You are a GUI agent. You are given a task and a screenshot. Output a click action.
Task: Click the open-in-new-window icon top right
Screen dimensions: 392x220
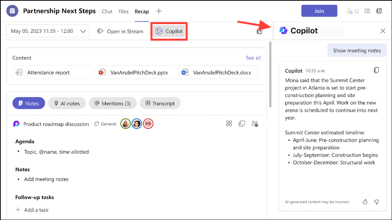pos(379,11)
